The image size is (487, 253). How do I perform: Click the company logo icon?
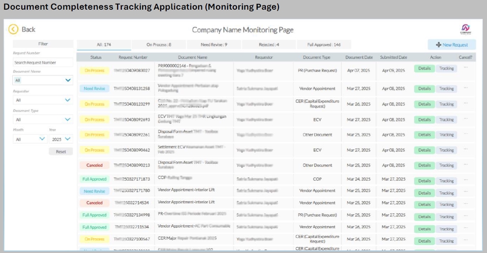(x=465, y=29)
